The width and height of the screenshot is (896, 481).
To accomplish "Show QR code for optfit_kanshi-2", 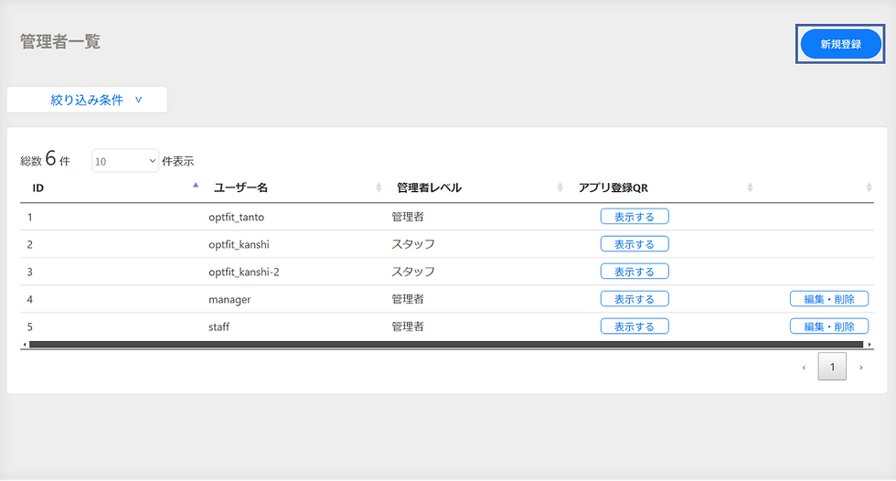I will point(635,272).
